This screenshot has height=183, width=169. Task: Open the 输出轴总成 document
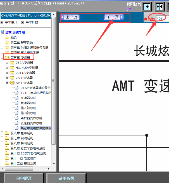pos(28,113)
